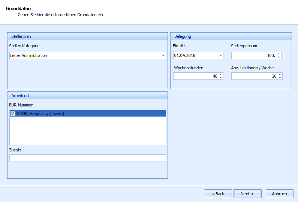Proceed with the Next button

pyautogui.click(x=247, y=194)
